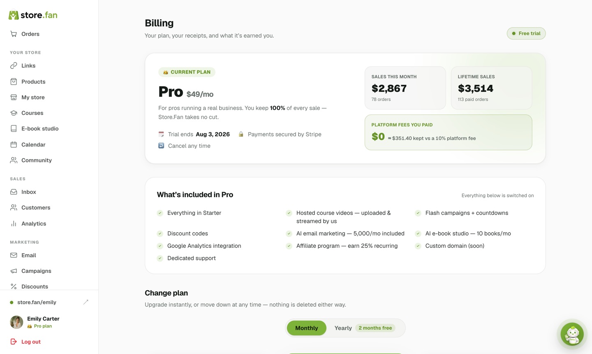Click the Free trial badge

point(526,33)
